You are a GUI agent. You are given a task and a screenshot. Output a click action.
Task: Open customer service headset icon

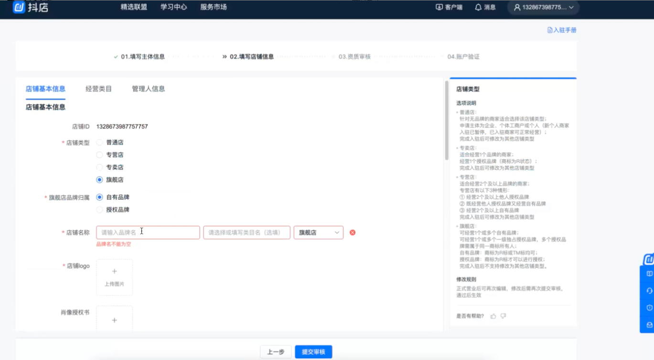point(649,291)
